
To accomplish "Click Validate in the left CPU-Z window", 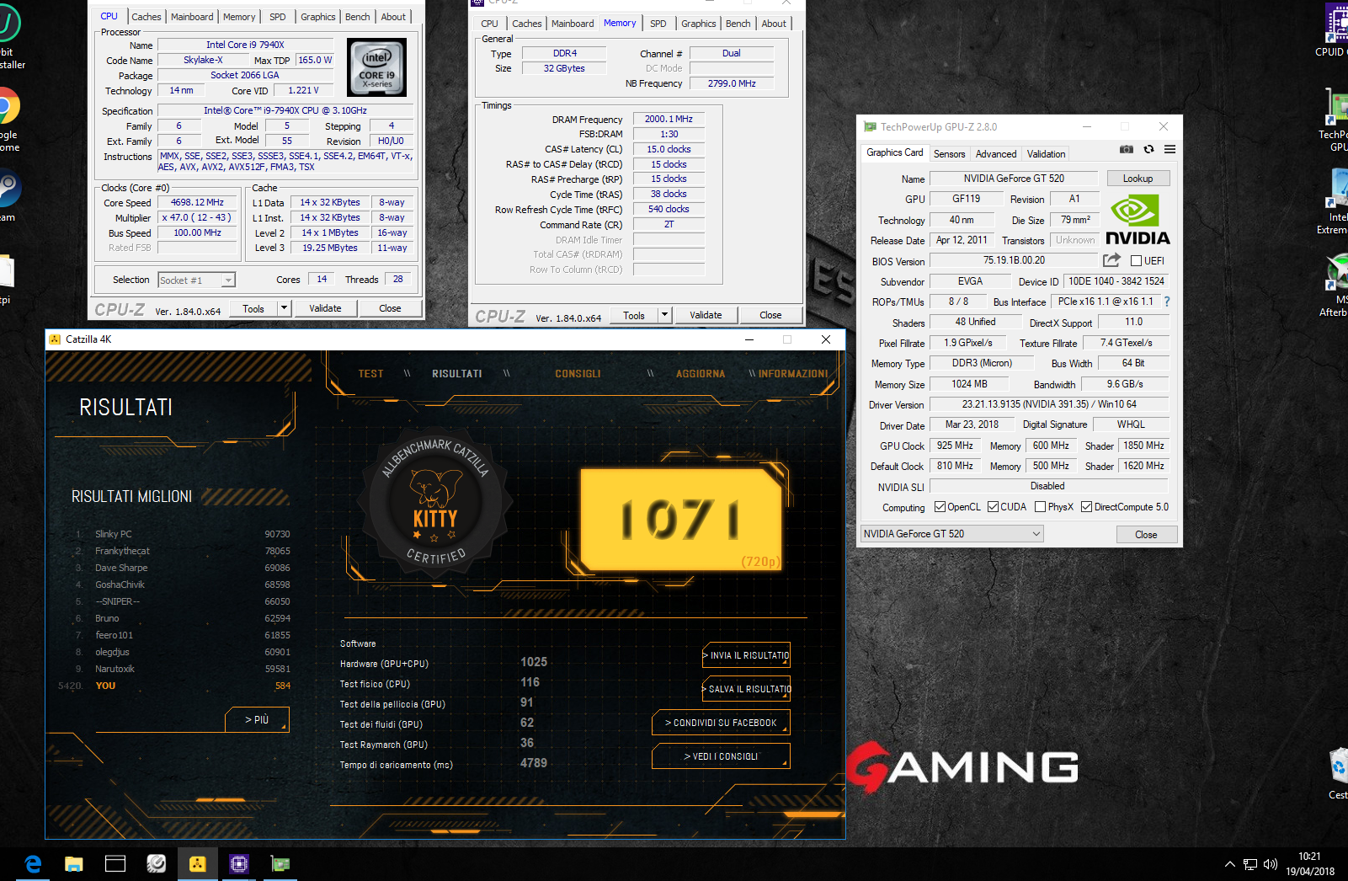I will pyautogui.click(x=325, y=308).
